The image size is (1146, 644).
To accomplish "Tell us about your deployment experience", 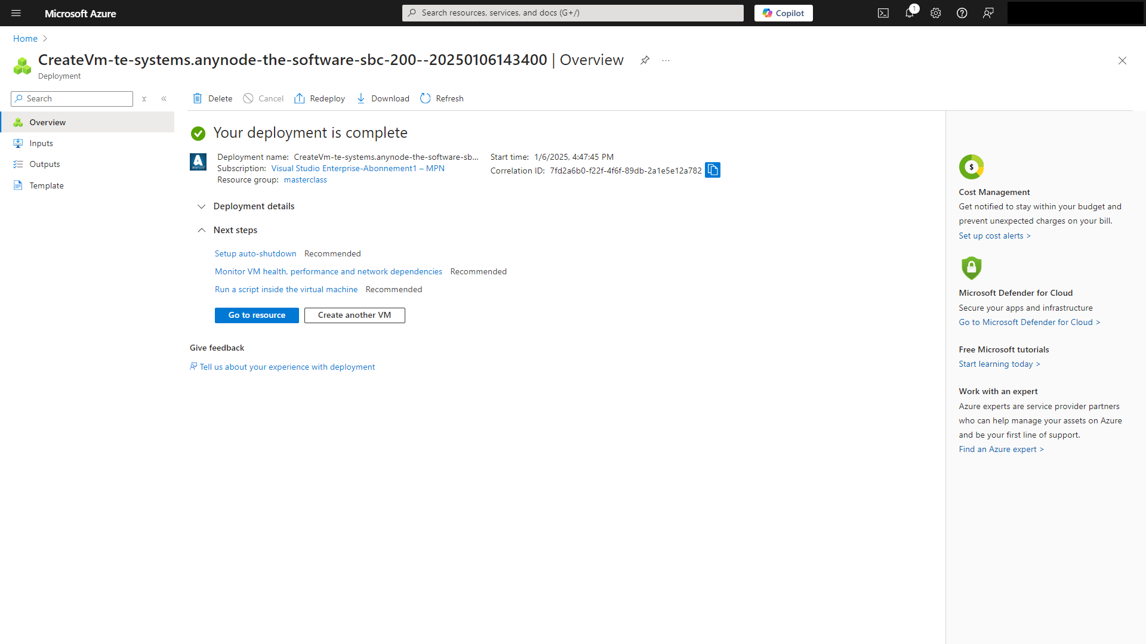I will coord(282,367).
